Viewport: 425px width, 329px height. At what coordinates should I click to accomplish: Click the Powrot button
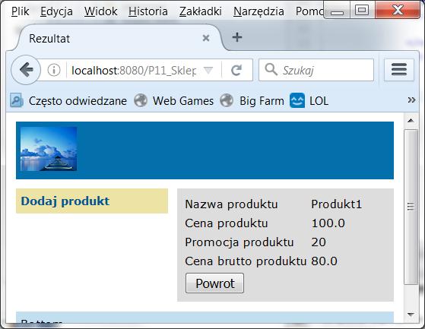pyautogui.click(x=214, y=283)
